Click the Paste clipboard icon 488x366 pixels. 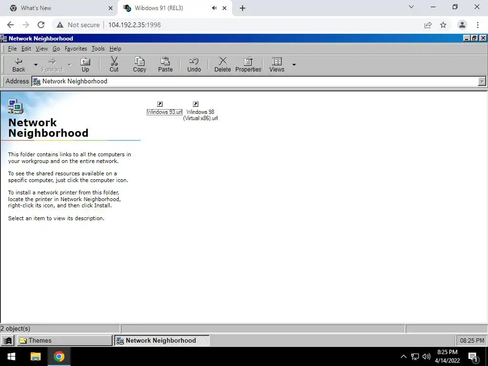point(165,61)
